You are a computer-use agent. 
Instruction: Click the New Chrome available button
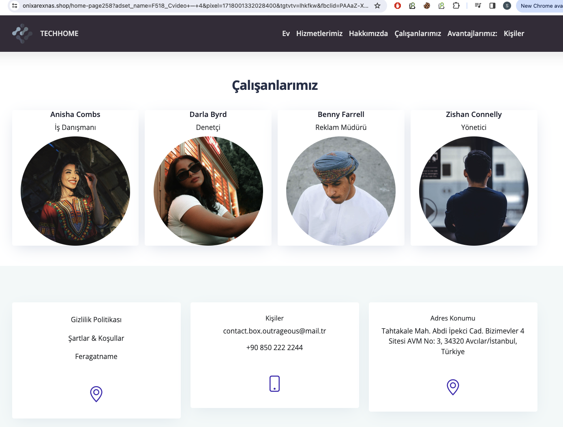click(x=540, y=6)
